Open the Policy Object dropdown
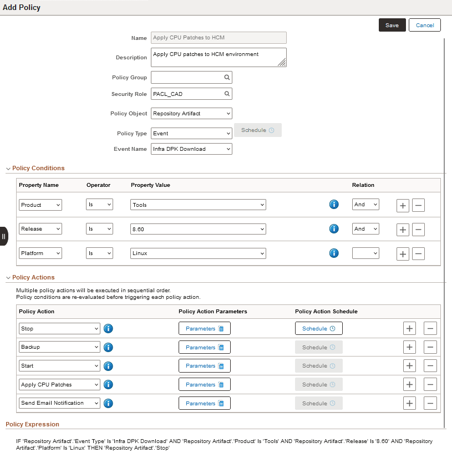Screen dimensions: 452x458 click(x=191, y=113)
